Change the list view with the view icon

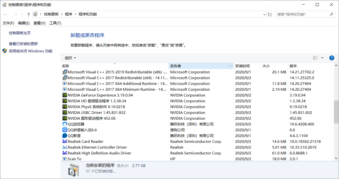315,58
